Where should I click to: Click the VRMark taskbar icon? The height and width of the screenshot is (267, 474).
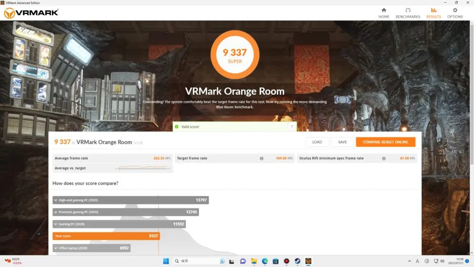click(309, 261)
